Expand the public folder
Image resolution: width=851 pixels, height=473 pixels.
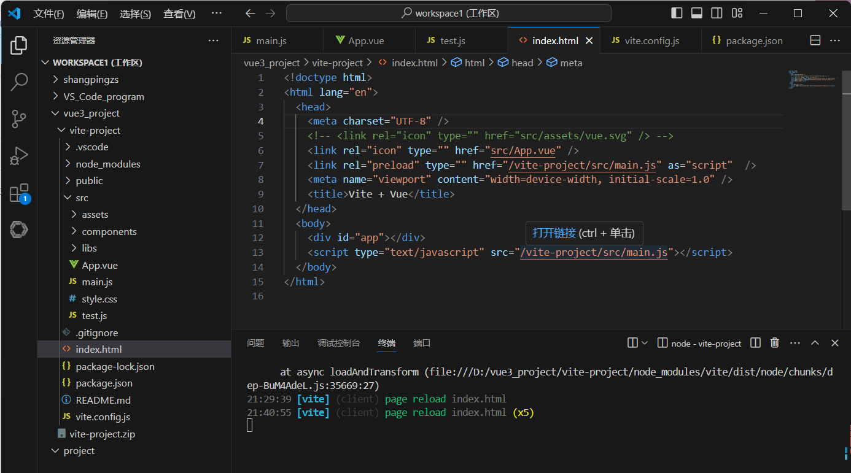(x=134, y=181)
